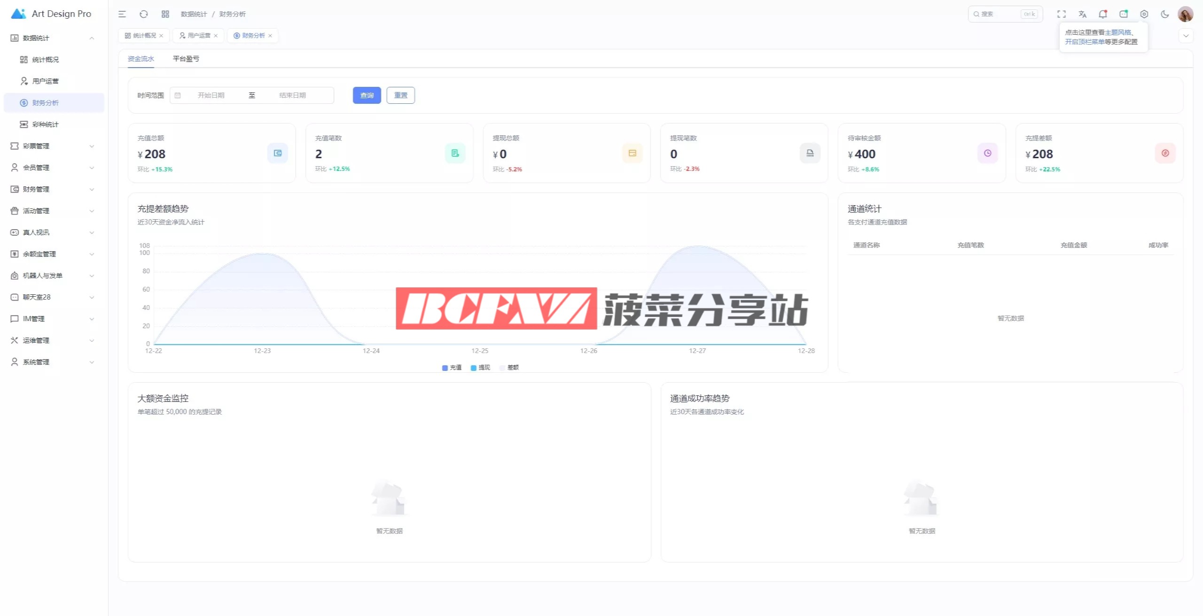Open the language translate icon

tap(1082, 14)
